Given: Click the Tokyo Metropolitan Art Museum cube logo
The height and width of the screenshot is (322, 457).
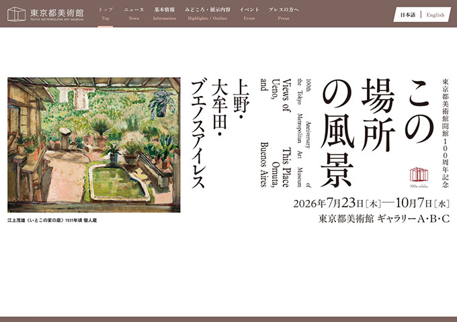Looking at the screenshot, I should [x=16, y=14].
